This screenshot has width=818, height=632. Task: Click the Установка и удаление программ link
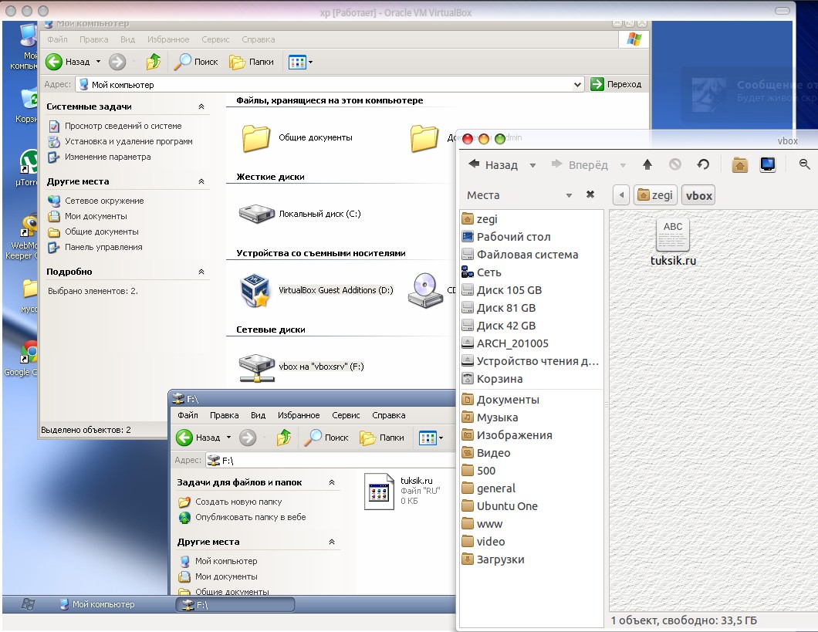(x=128, y=141)
